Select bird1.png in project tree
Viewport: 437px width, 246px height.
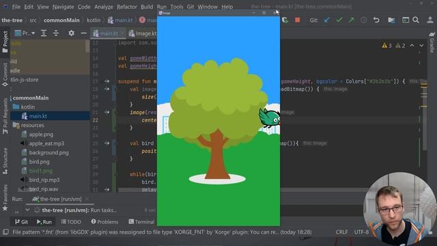click(x=41, y=171)
